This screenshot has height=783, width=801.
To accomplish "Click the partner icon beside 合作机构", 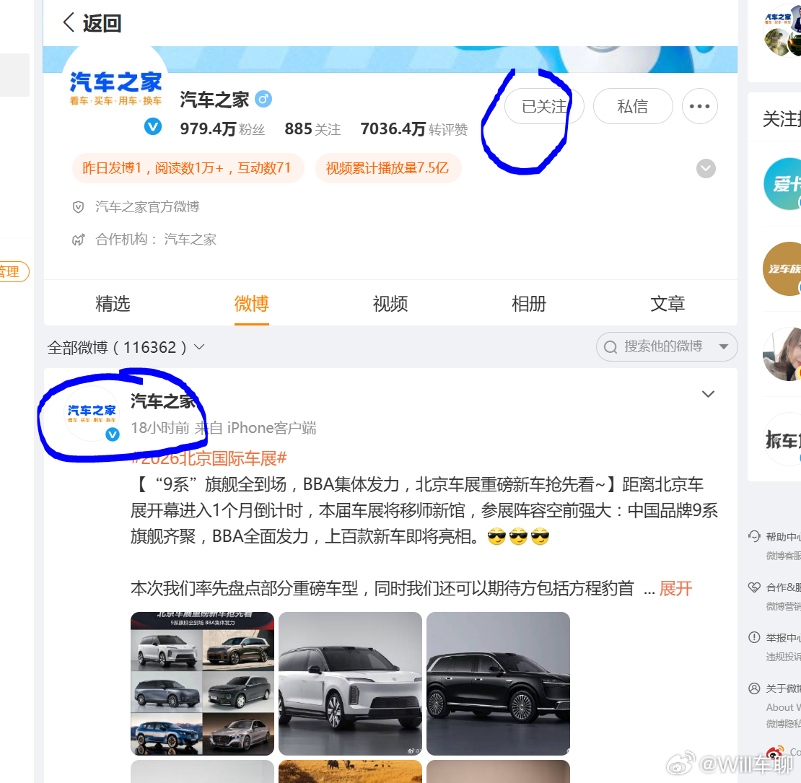I will [x=78, y=240].
